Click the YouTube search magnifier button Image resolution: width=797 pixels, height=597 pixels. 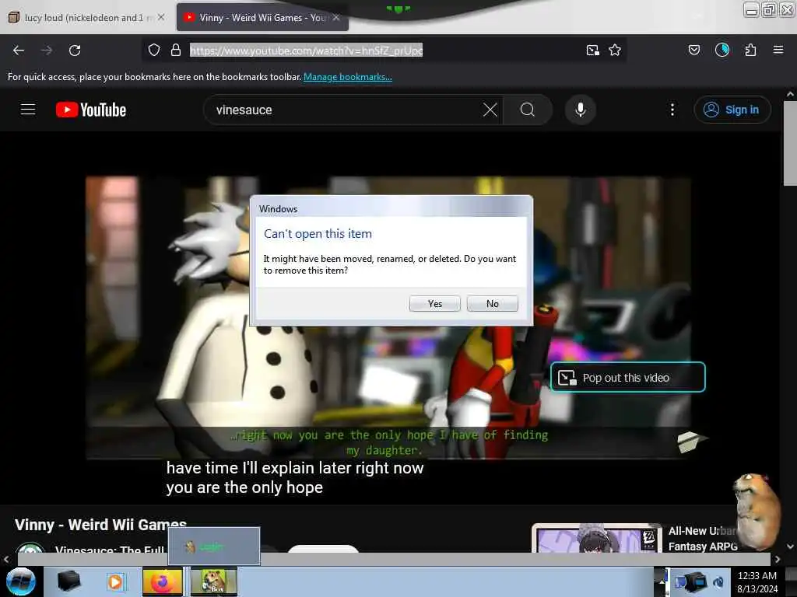pyautogui.click(x=528, y=110)
